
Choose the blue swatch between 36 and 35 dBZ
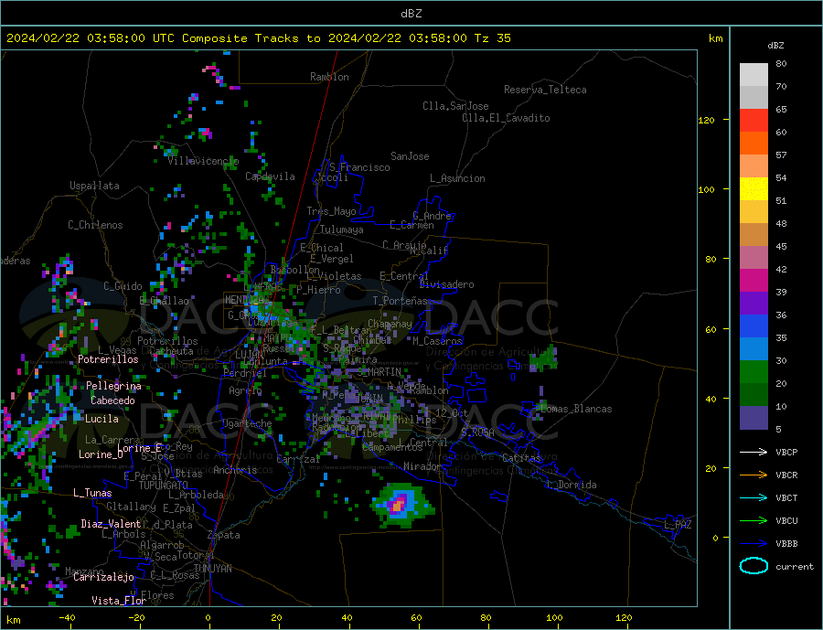coord(754,326)
